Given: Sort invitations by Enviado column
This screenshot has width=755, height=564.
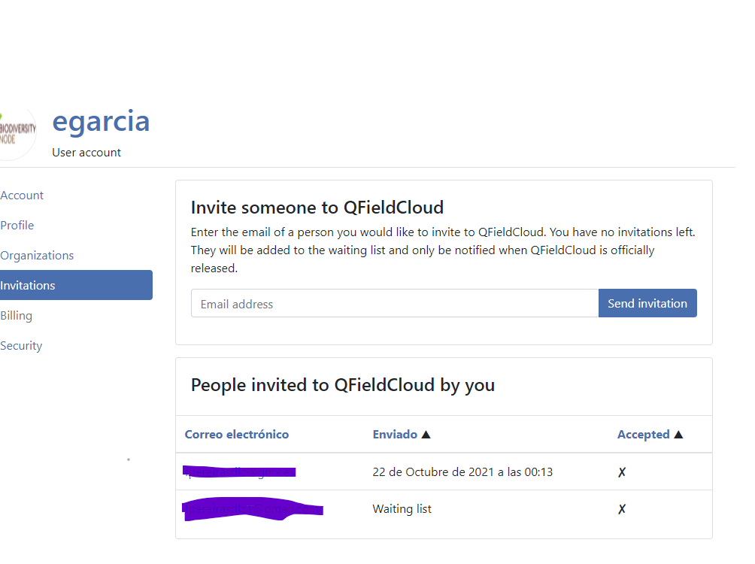Looking at the screenshot, I should point(395,435).
